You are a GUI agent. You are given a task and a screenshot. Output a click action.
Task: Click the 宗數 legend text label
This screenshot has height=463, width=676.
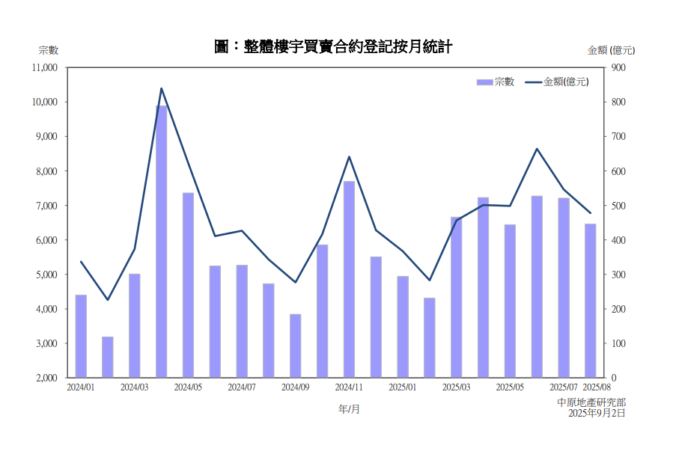point(505,82)
